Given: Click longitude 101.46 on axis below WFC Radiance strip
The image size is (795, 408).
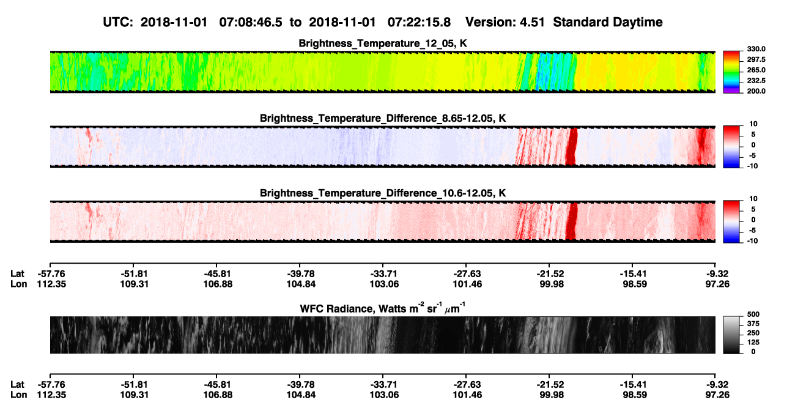Looking at the screenshot, I should (466, 395).
